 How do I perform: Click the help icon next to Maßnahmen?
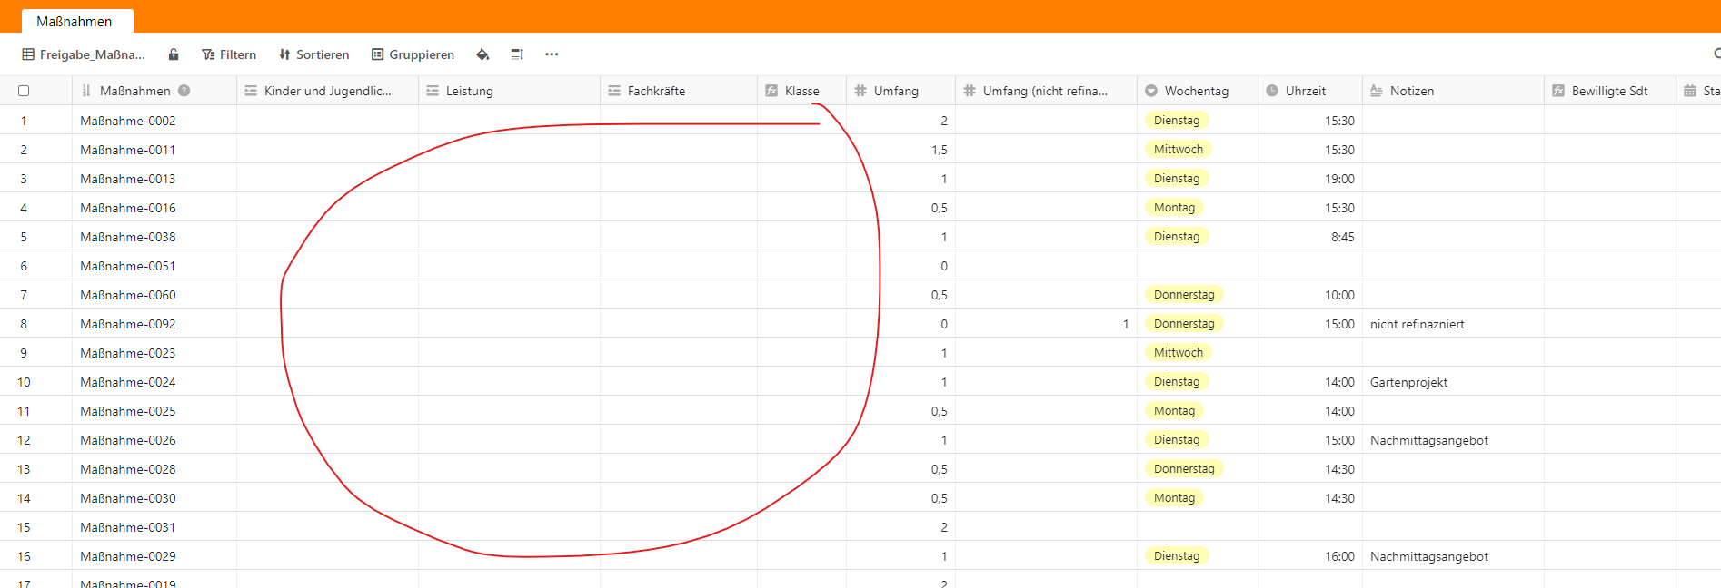point(184,91)
